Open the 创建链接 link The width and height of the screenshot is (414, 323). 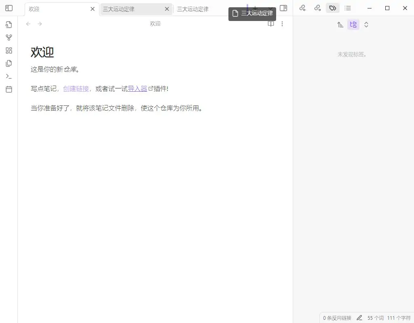(x=76, y=88)
